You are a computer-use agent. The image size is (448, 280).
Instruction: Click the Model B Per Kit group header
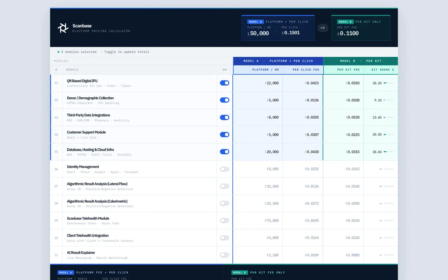click(361, 61)
